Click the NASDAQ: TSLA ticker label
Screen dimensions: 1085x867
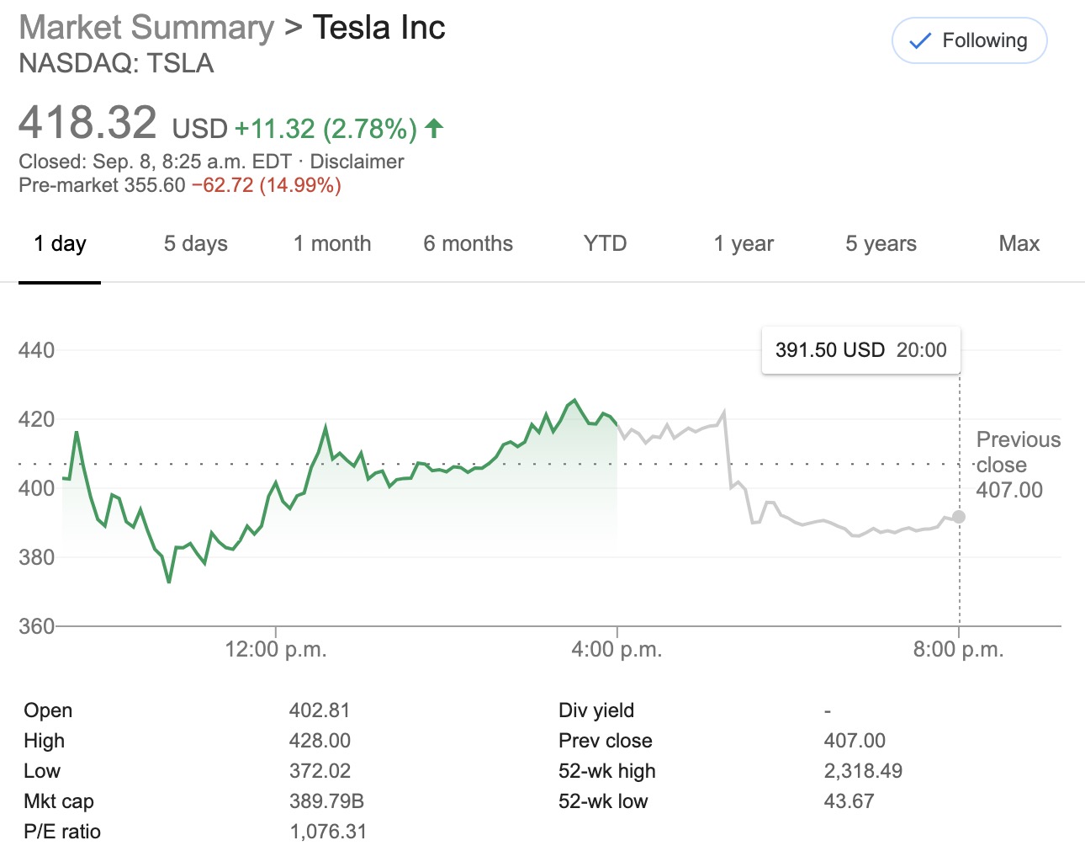[x=116, y=63]
